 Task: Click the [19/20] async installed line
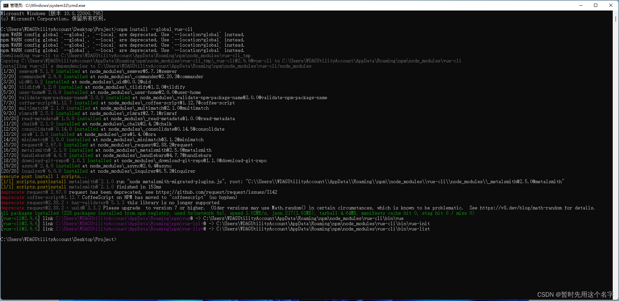(x=86, y=166)
